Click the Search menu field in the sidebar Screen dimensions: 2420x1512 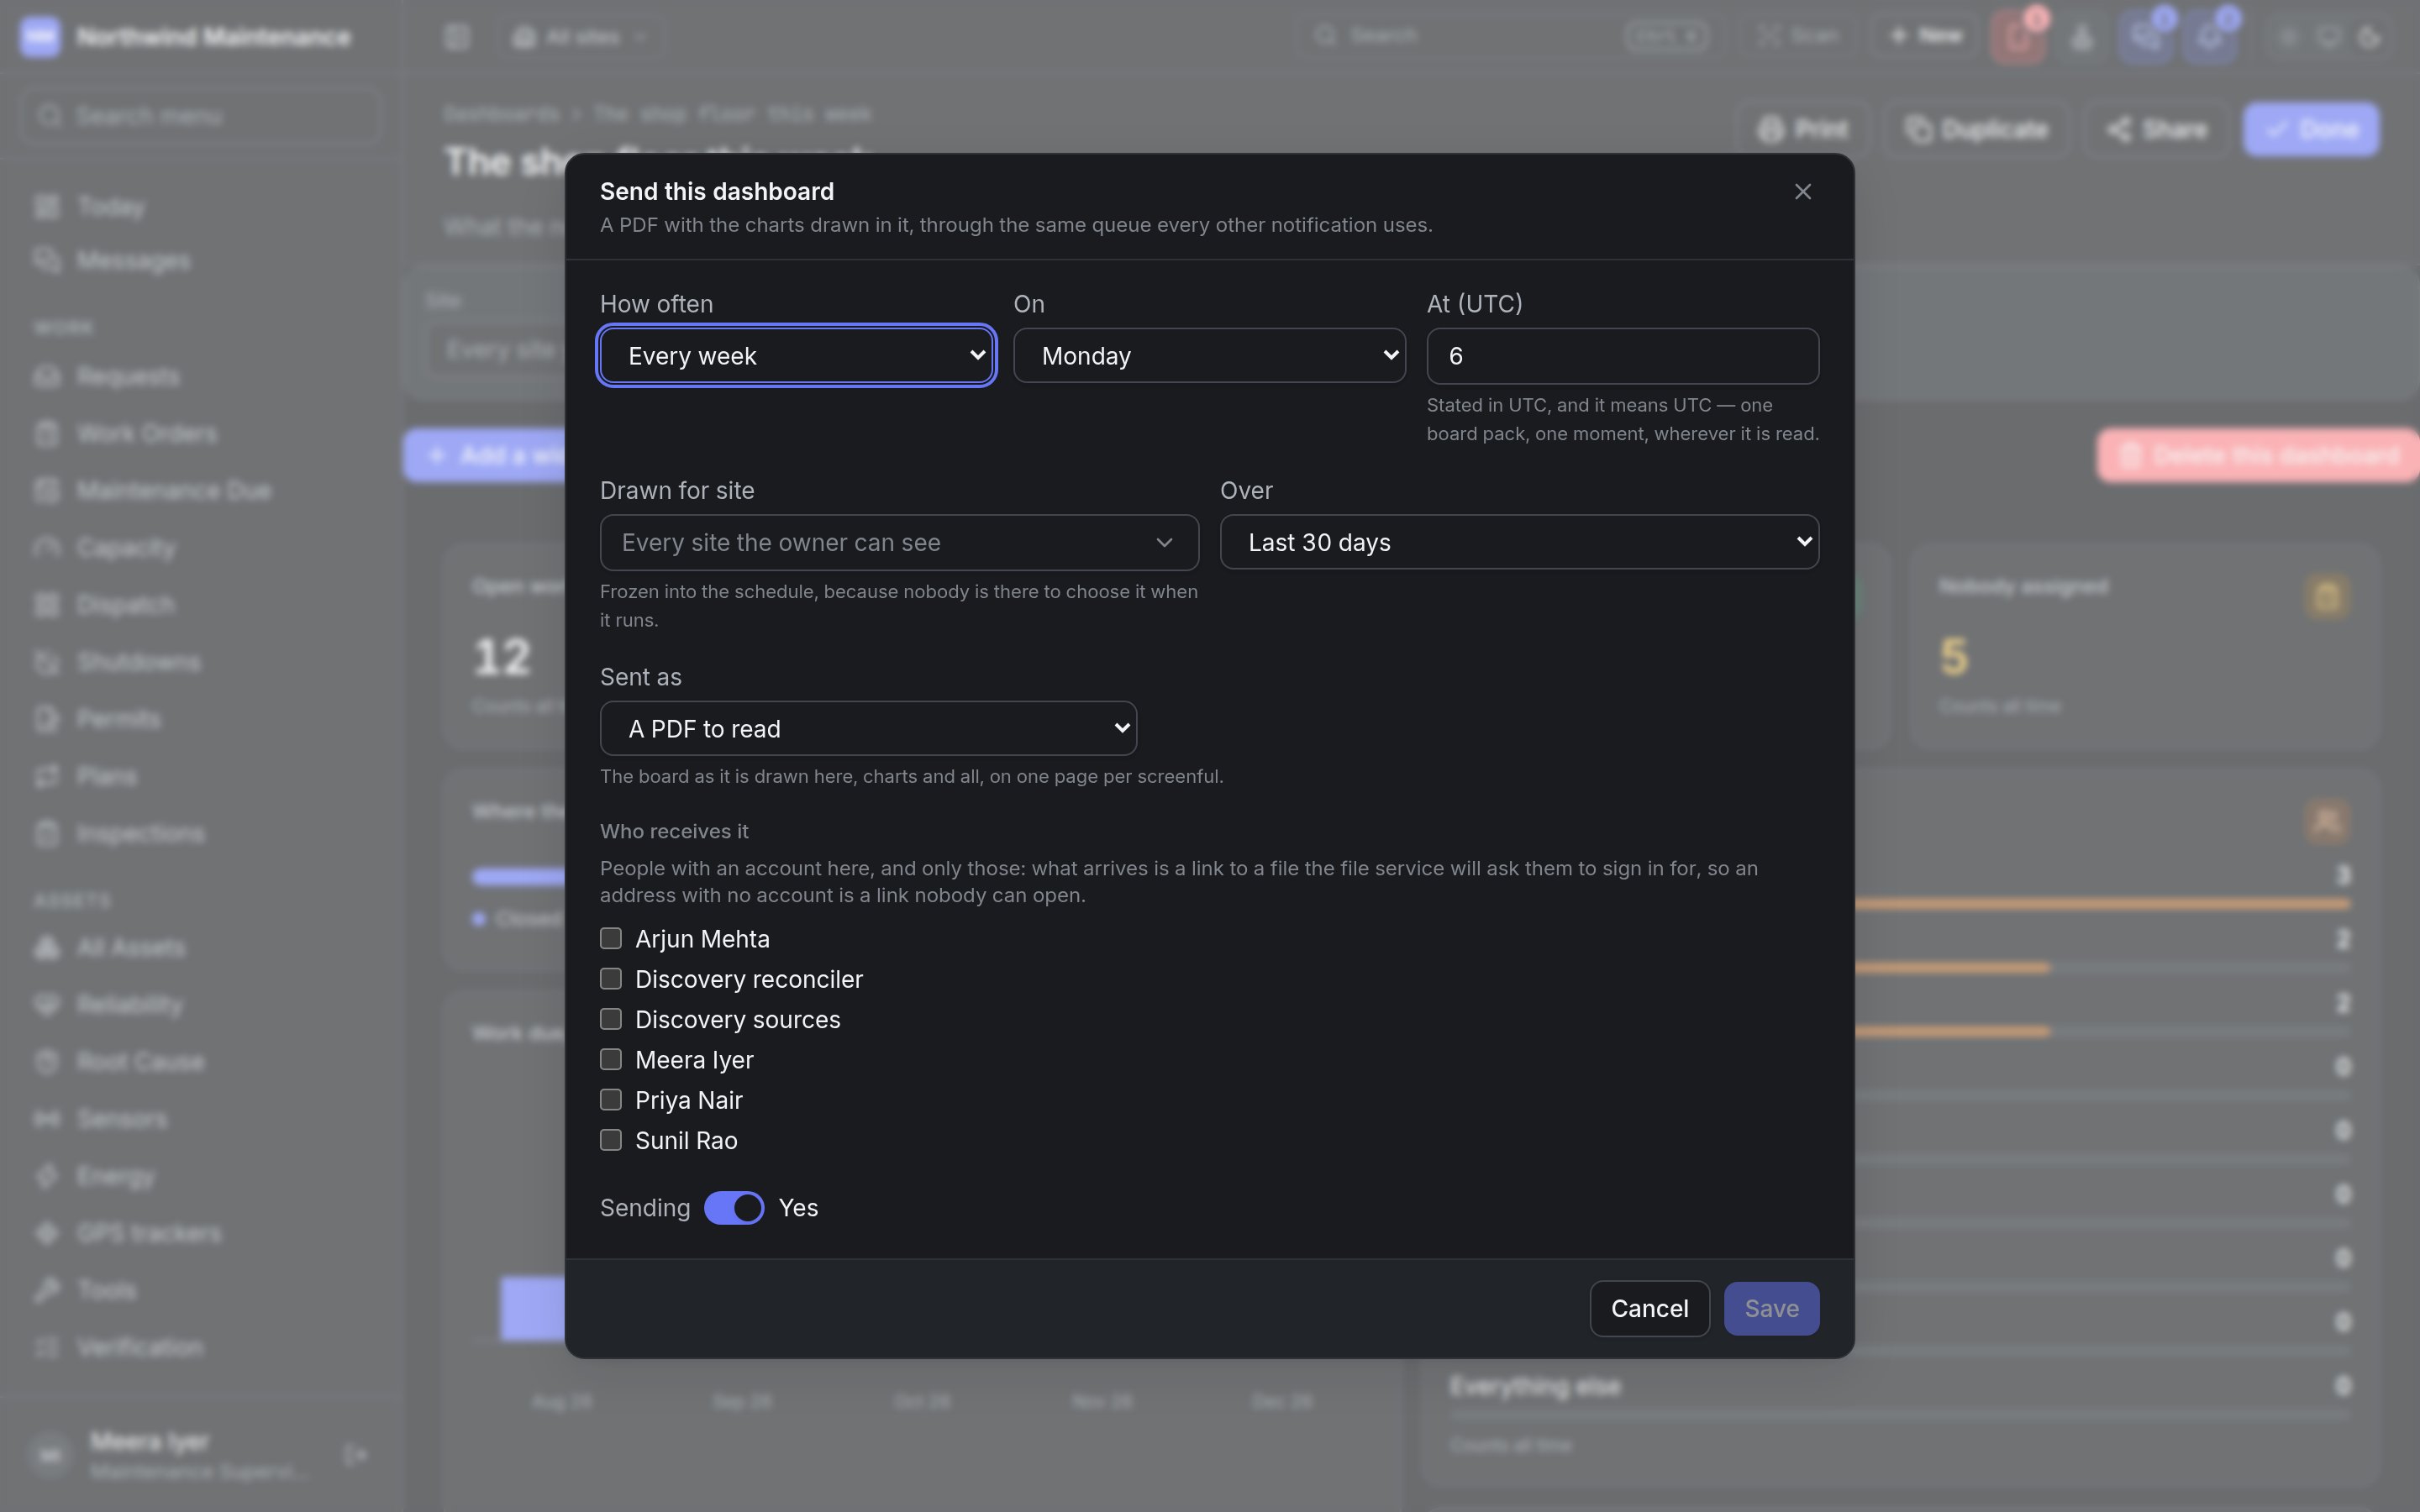[200, 116]
